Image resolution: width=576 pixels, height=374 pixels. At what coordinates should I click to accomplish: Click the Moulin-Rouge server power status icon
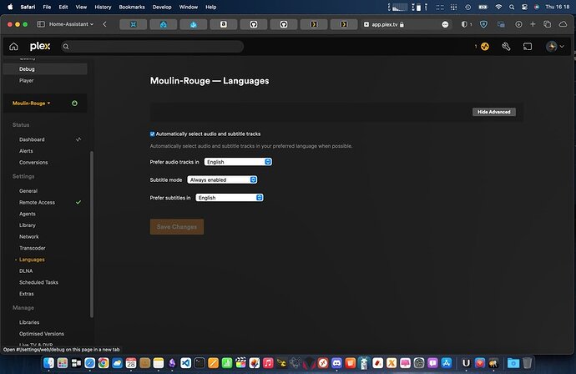click(x=74, y=104)
